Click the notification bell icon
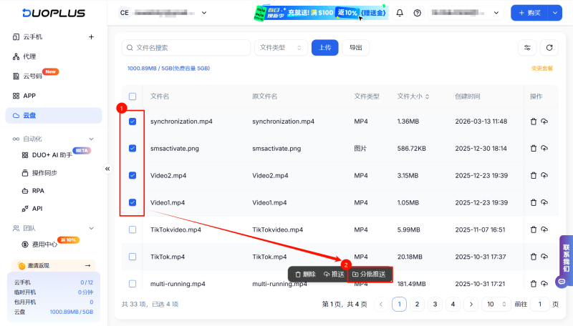The image size is (573, 326). pos(400,13)
